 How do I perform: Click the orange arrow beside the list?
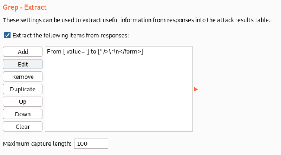(x=196, y=90)
